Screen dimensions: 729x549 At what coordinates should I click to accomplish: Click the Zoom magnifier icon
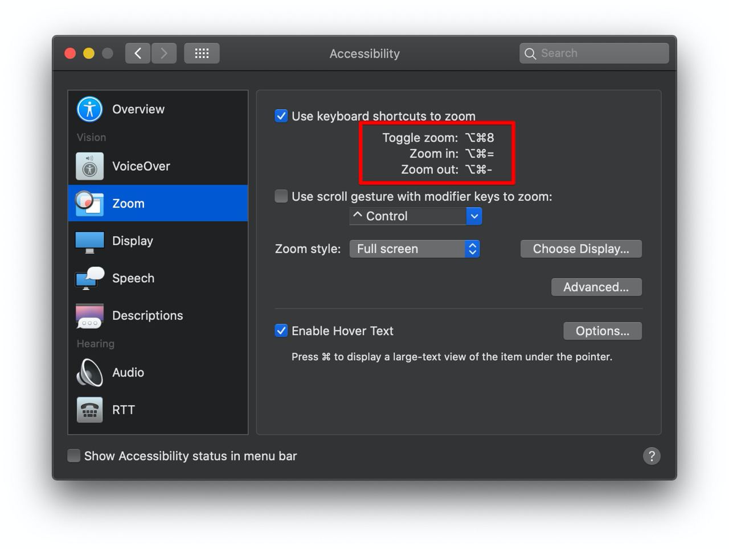tap(89, 204)
